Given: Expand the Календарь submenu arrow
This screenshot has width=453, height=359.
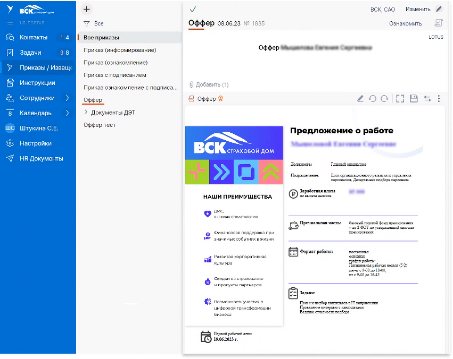Looking at the screenshot, I should click(x=68, y=113).
